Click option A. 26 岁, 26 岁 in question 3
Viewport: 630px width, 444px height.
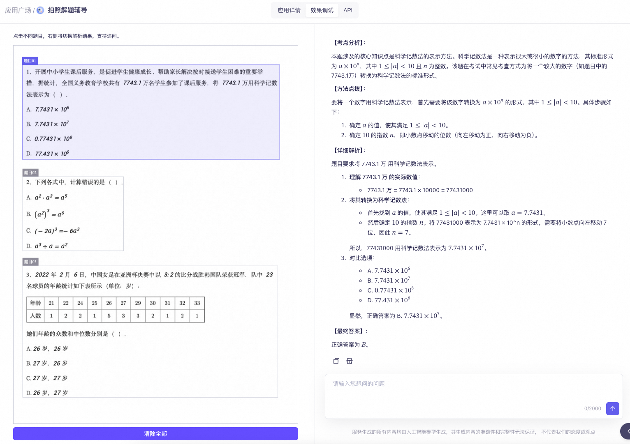47,349
